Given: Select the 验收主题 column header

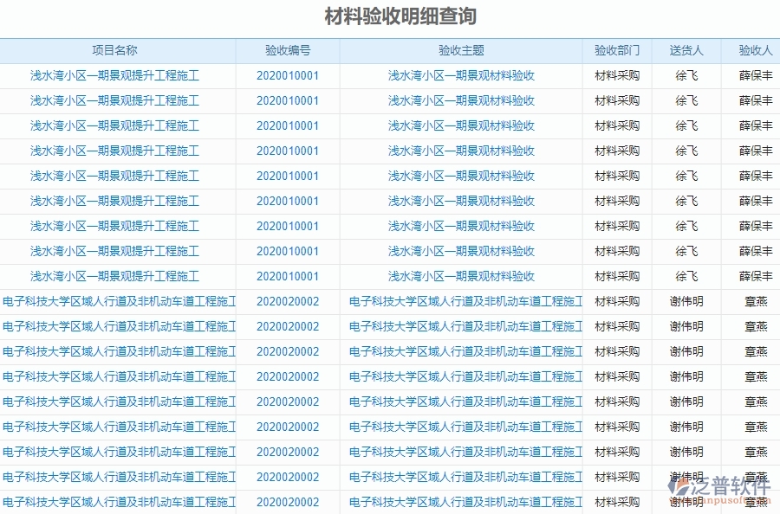Looking at the screenshot, I should click(464, 51).
